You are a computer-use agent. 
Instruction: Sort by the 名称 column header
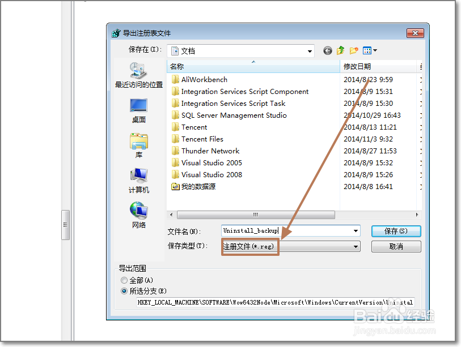point(253,67)
